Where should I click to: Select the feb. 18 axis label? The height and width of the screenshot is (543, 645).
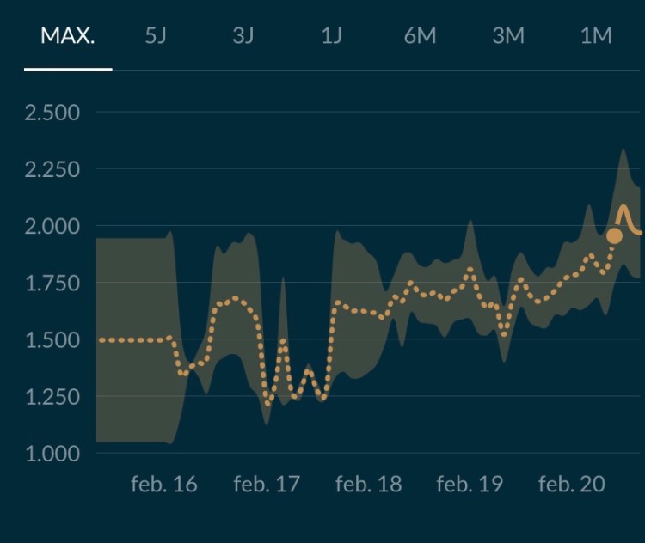pyautogui.click(x=368, y=485)
